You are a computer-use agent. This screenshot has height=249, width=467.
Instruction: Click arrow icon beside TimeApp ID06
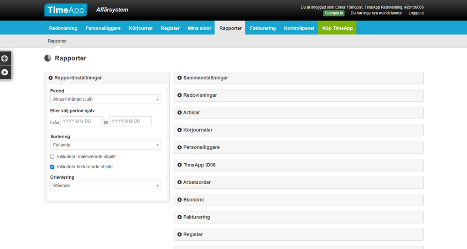click(x=179, y=165)
